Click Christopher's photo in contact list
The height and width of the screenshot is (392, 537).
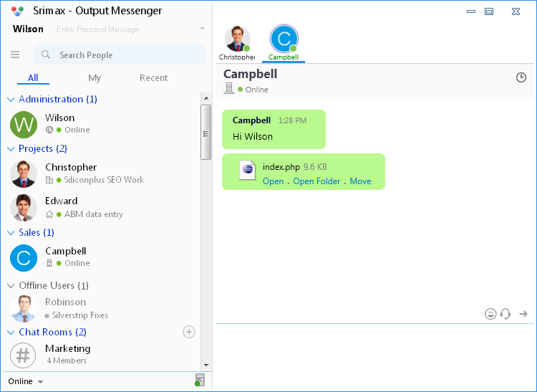[x=24, y=174]
